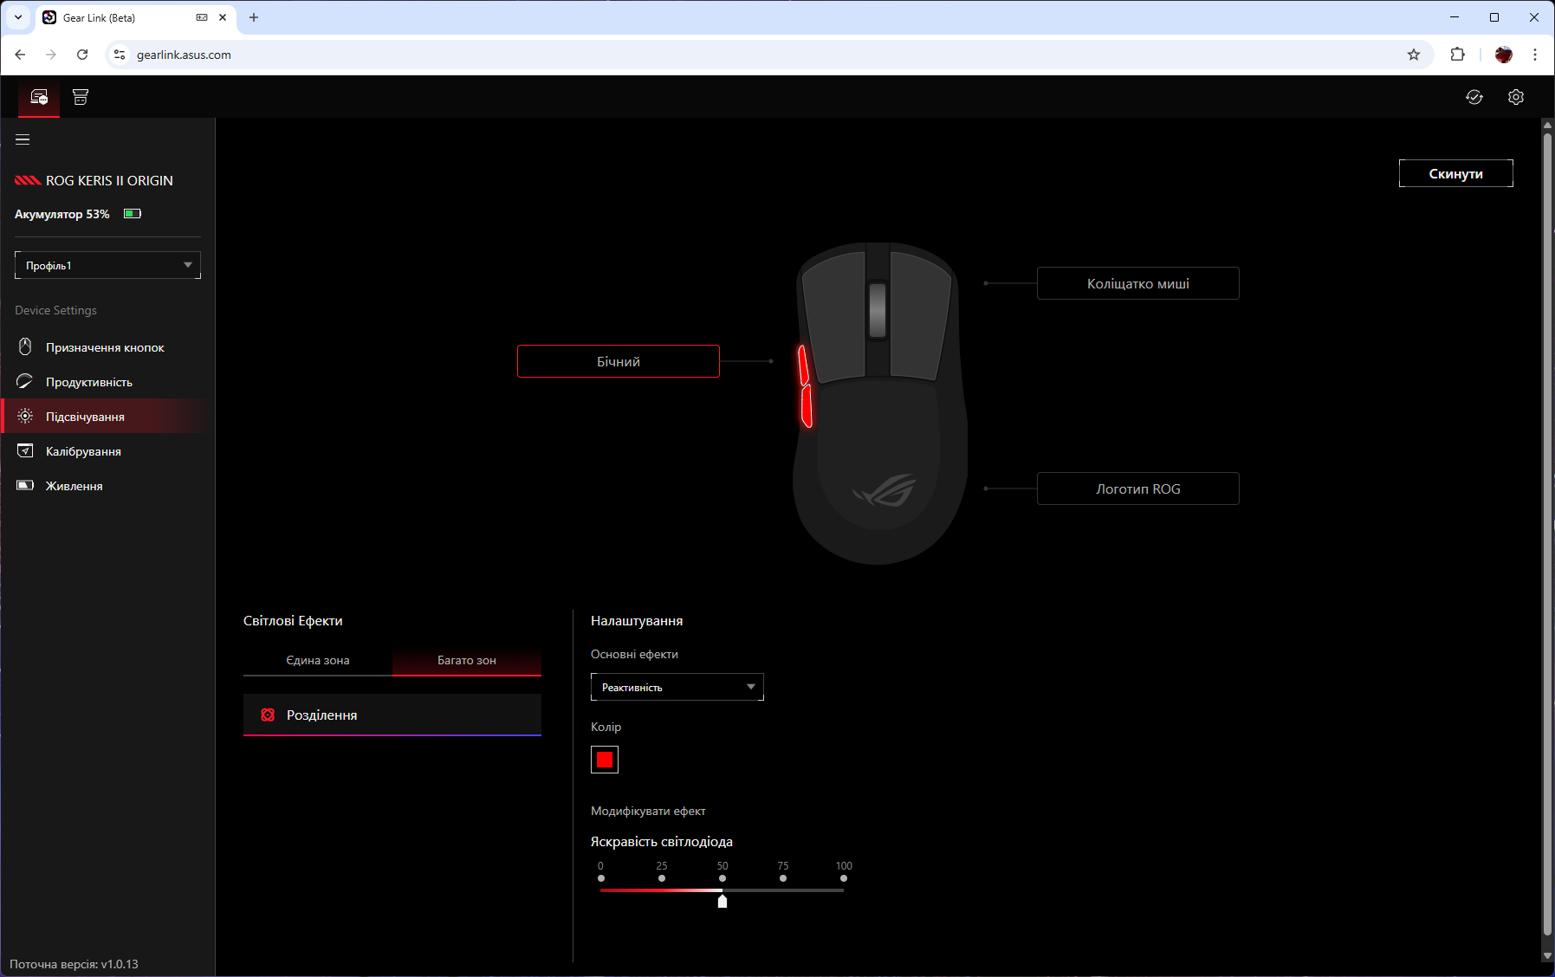Select the Коліщатко миші lighting zone

(x=1138, y=283)
